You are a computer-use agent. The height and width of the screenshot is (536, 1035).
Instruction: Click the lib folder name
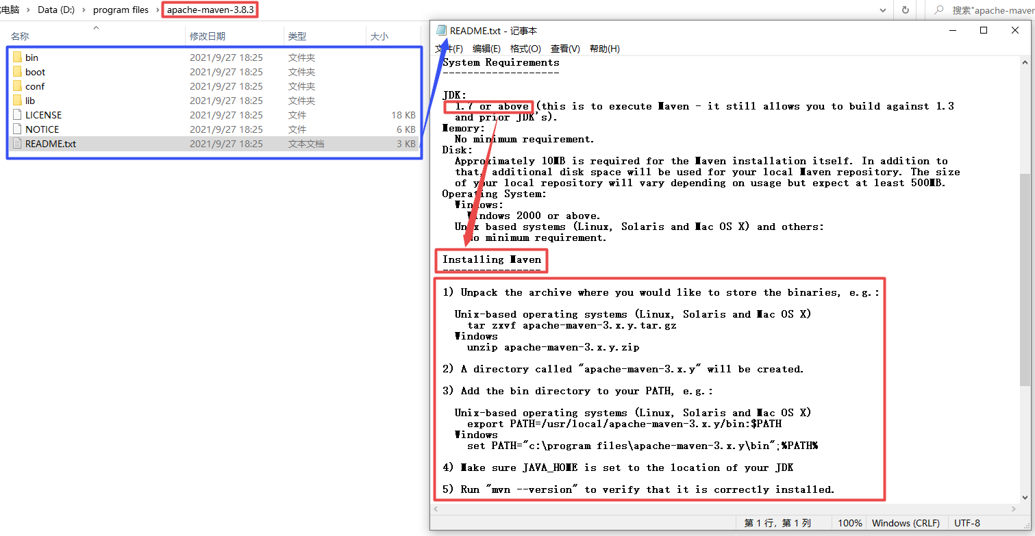point(30,101)
